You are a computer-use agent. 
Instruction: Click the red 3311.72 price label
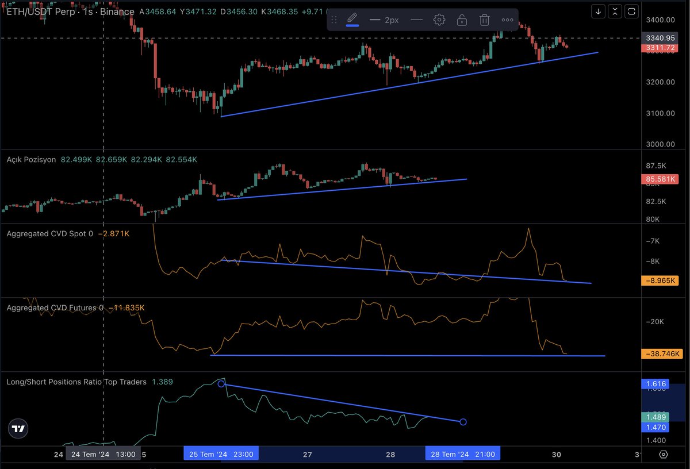click(660, 48)
